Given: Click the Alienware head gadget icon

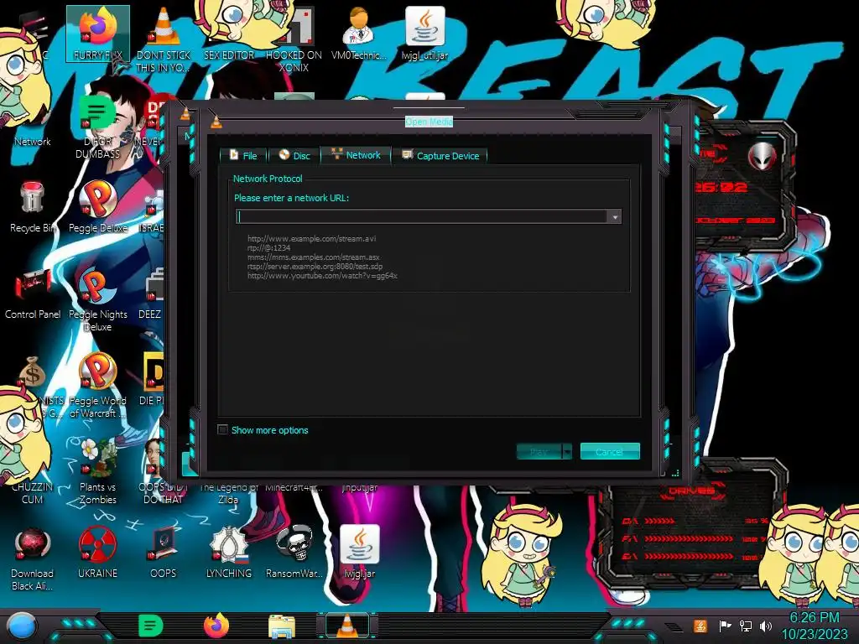Looking at the screenshot, I should 762,156.
